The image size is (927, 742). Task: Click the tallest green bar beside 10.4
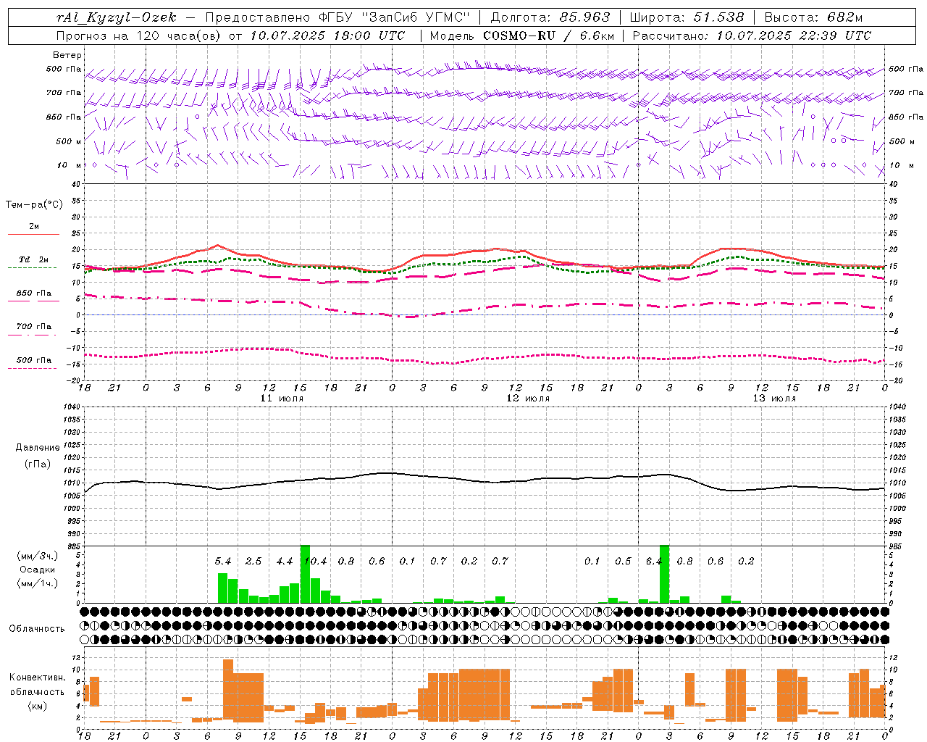(305, 574)
